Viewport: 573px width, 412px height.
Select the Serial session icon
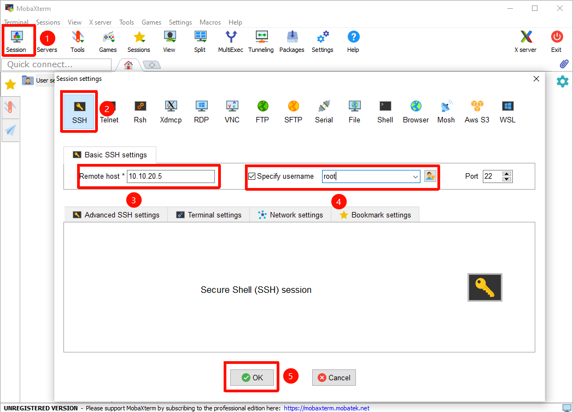point(324,111)
